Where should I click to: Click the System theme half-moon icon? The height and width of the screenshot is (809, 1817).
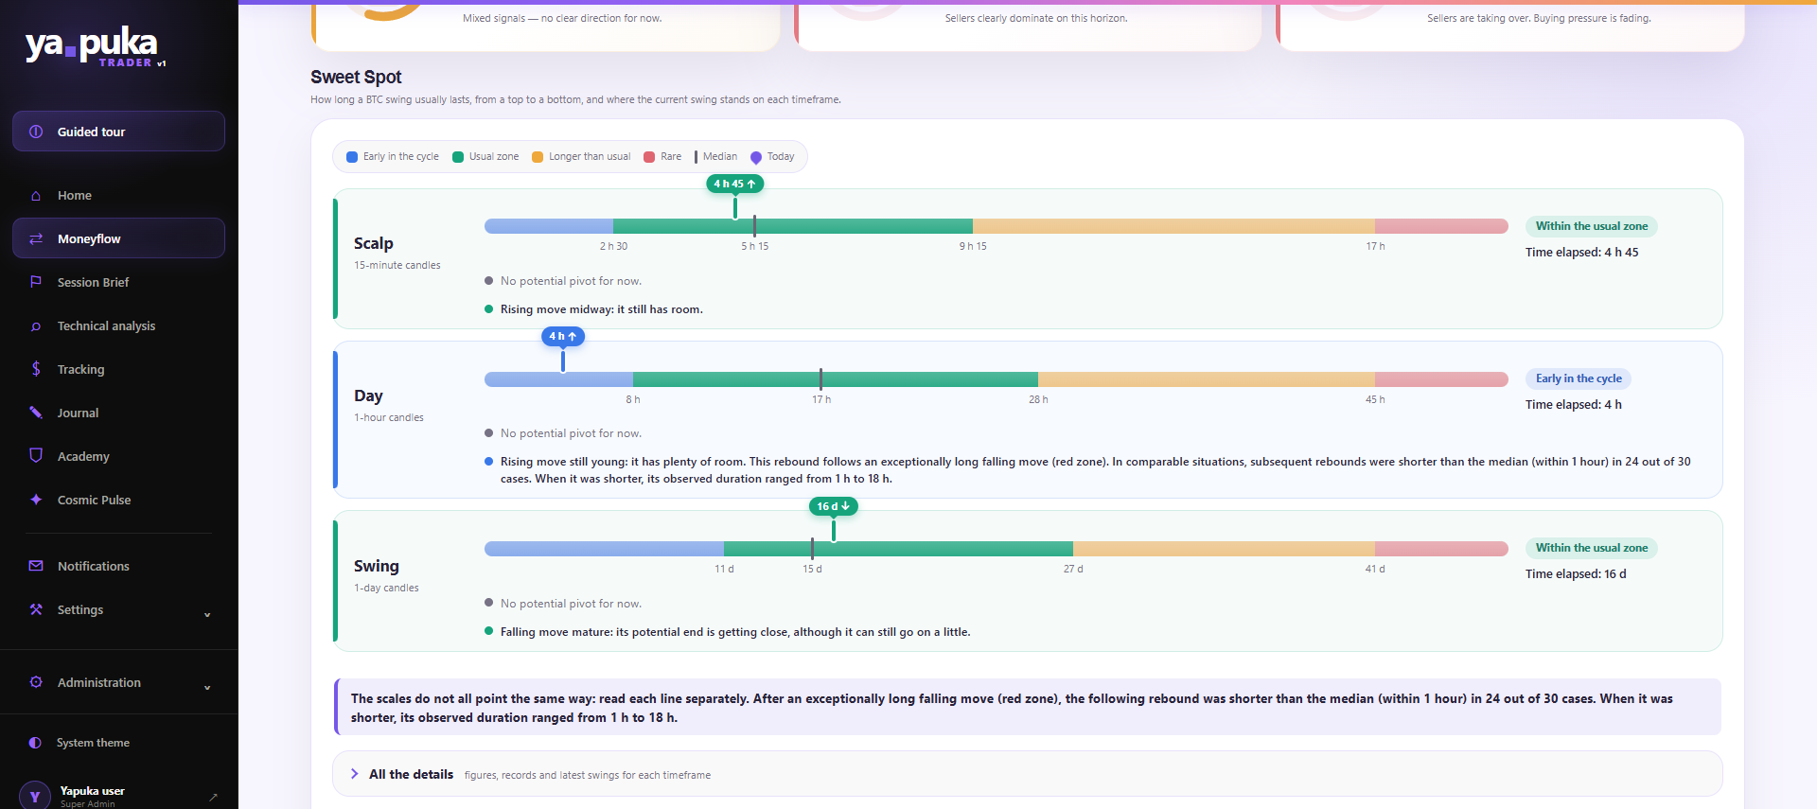35,743
